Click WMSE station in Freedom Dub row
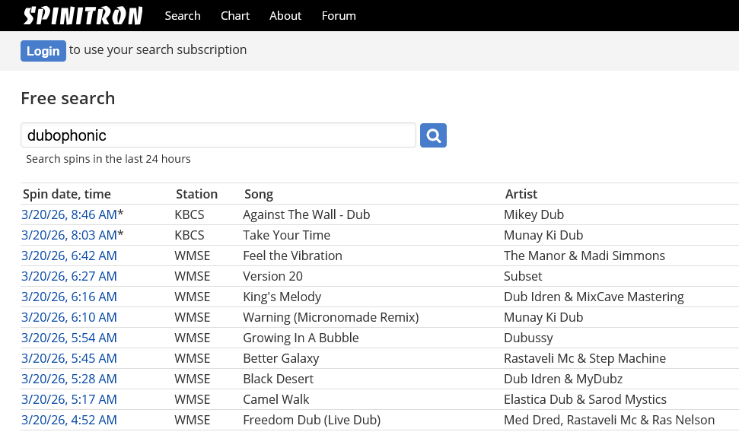Viewport: 739px width, 435px height. pos(193,420)
